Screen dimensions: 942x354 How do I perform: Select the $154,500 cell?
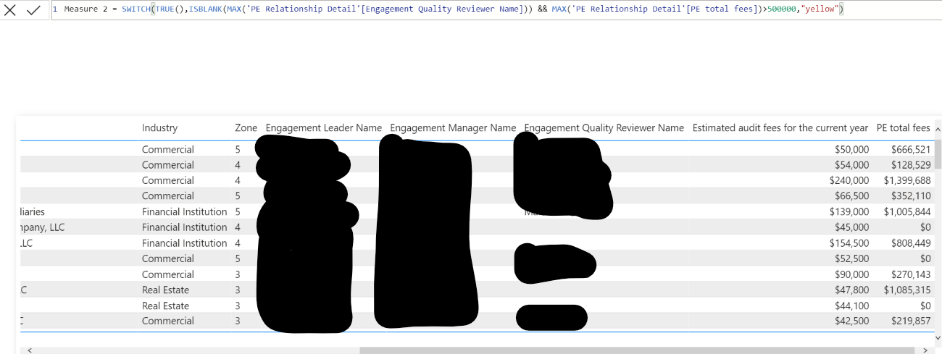click(849, 244)
